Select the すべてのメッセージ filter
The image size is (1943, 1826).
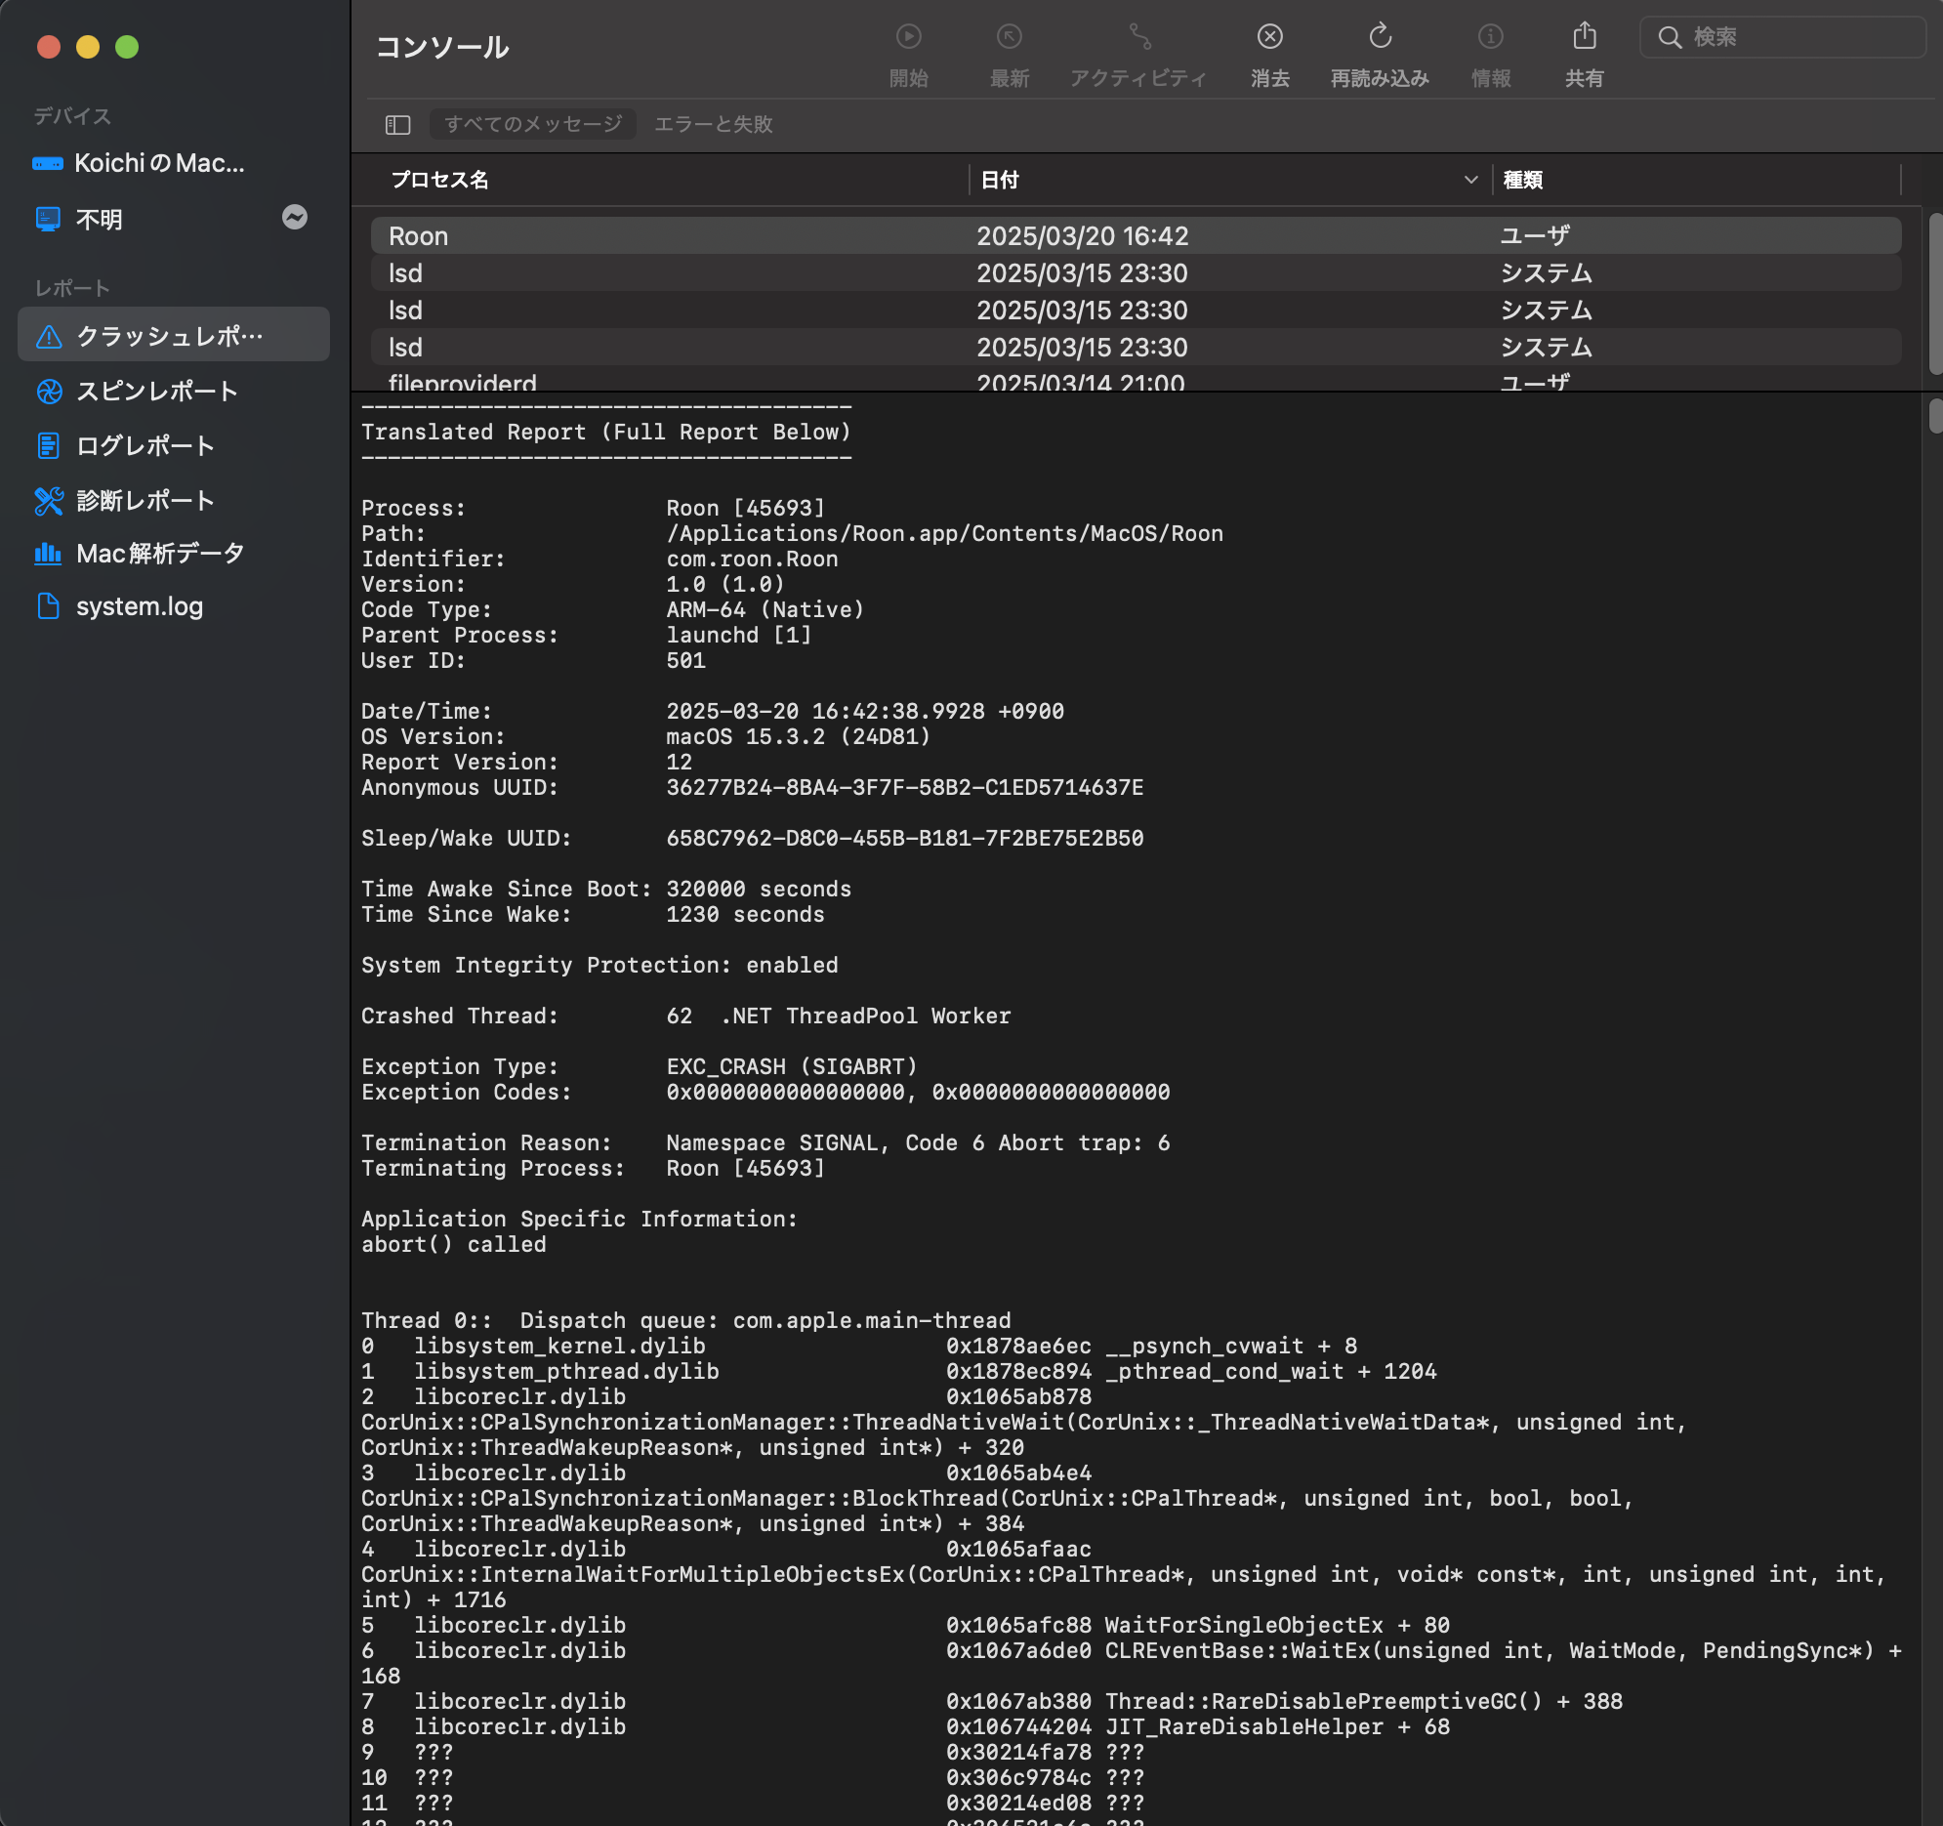[x=533, y=124]
